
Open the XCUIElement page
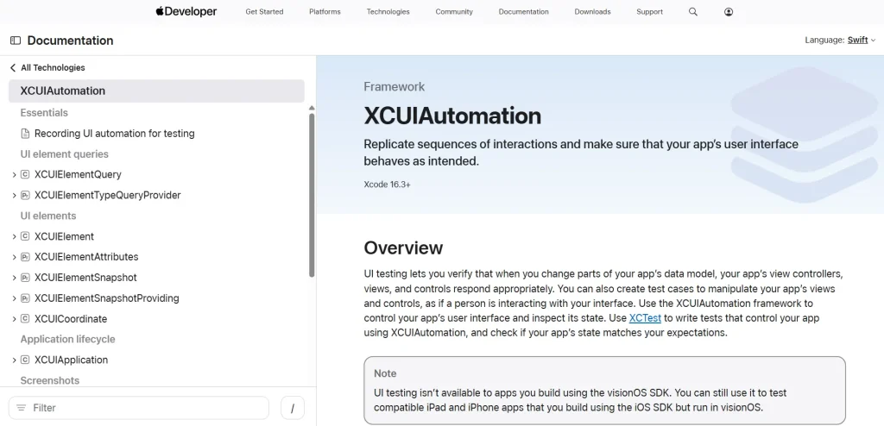pos(64,236)
